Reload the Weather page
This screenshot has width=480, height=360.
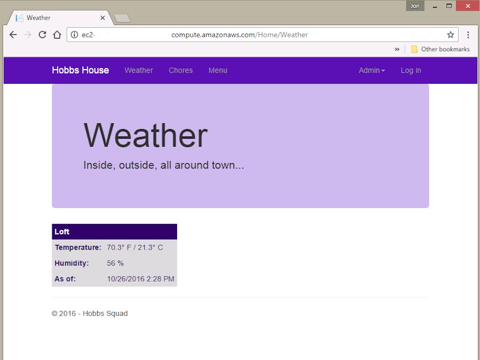coord(42,34)
